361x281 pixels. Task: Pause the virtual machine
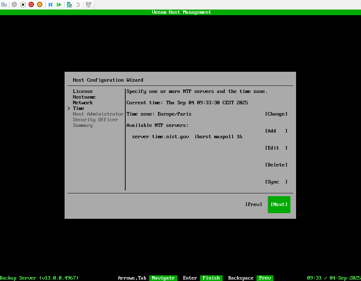(50, 5)
